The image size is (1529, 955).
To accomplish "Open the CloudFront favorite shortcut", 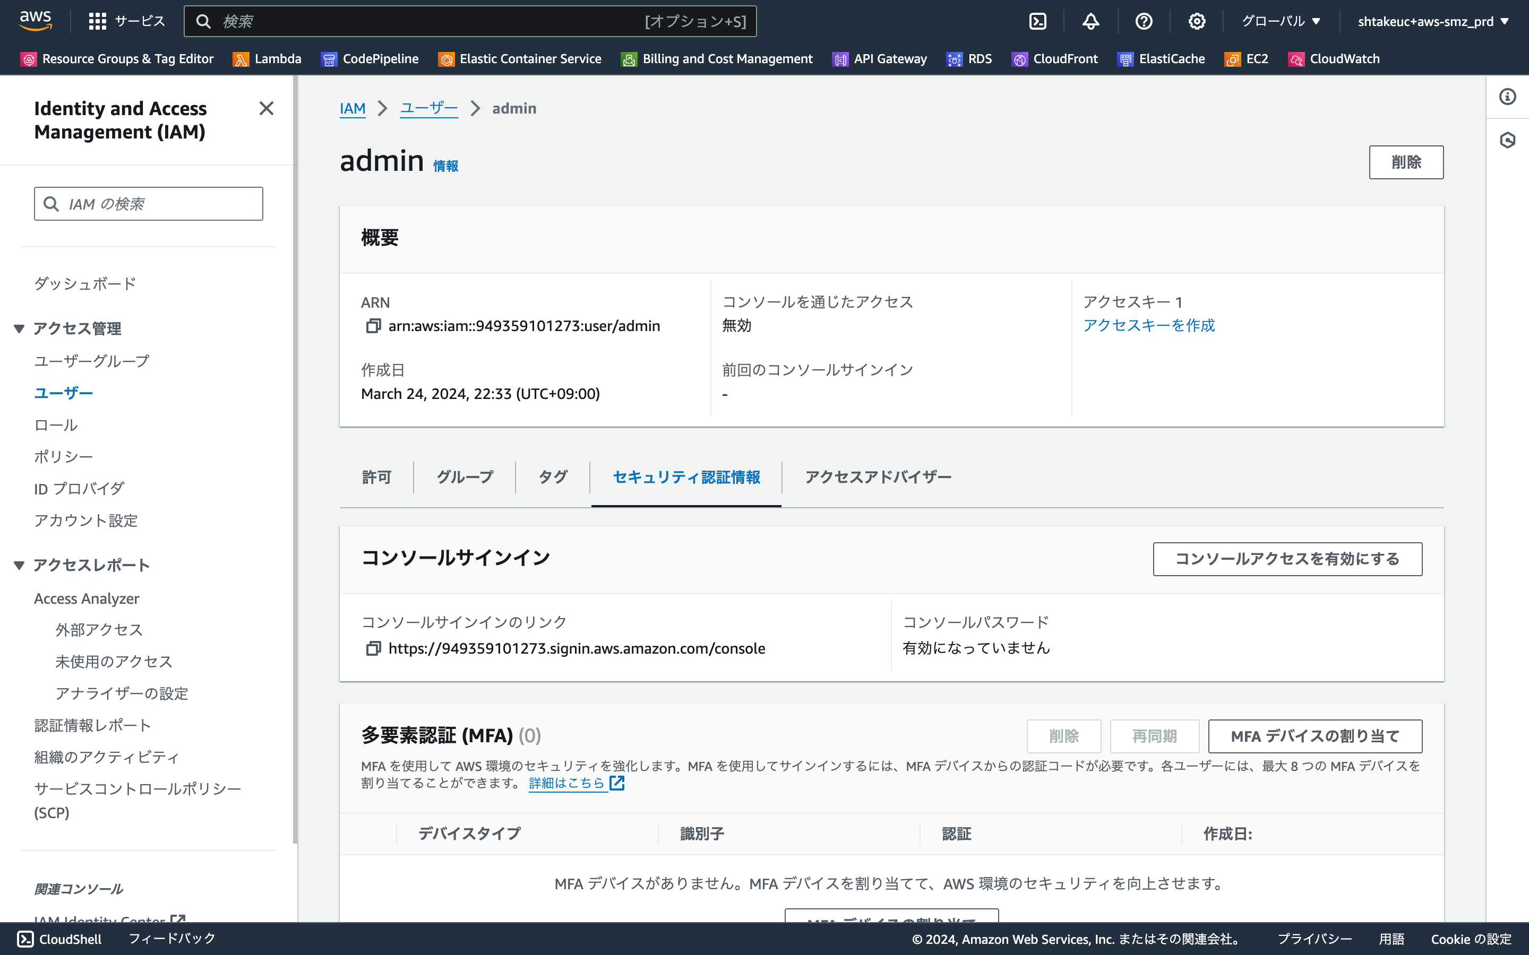I will point(1055,59).
